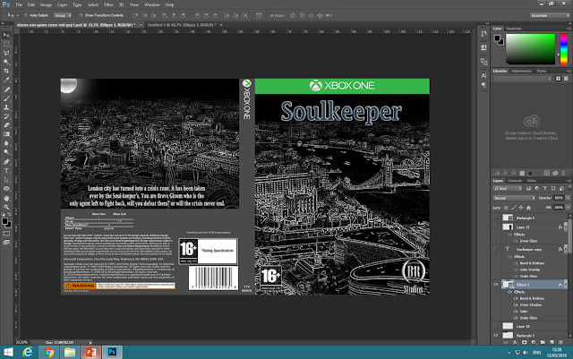
Task: Create a new group folder icon
Action: pyautogui.click(x=543, y=343)
